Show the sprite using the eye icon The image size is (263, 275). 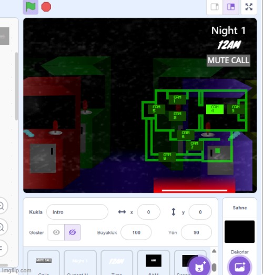(56, 232)
